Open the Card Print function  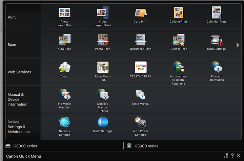click(141, 15)
